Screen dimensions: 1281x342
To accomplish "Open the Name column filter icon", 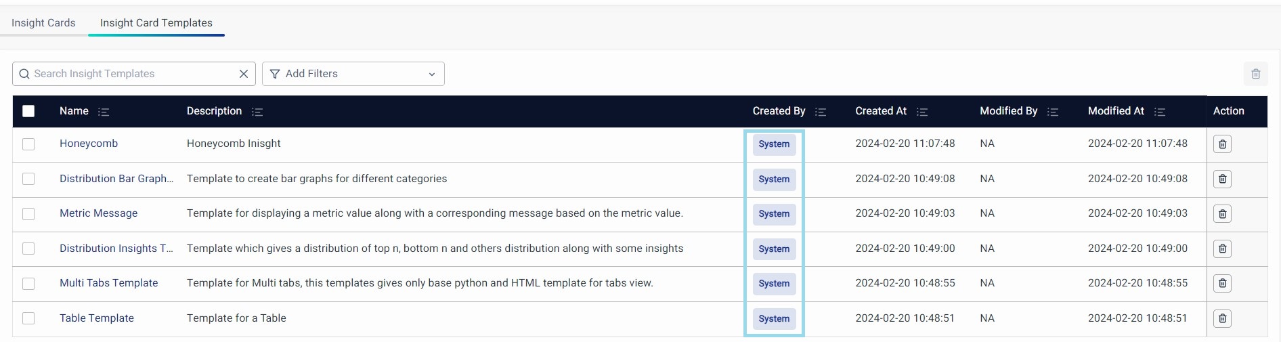I will 104,112.
